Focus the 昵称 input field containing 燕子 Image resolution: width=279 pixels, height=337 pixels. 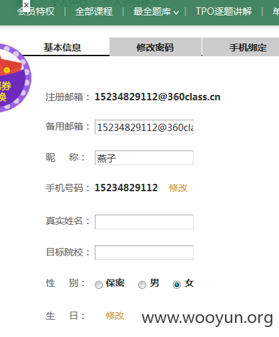coord(144,158)
